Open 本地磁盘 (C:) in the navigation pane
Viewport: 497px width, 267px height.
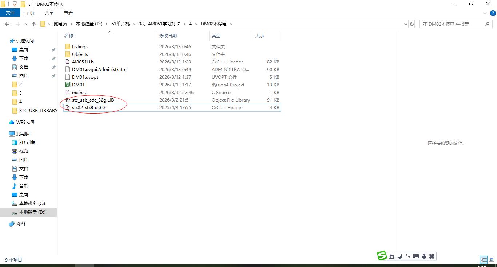pyautogui.click(x=32, y=204)
